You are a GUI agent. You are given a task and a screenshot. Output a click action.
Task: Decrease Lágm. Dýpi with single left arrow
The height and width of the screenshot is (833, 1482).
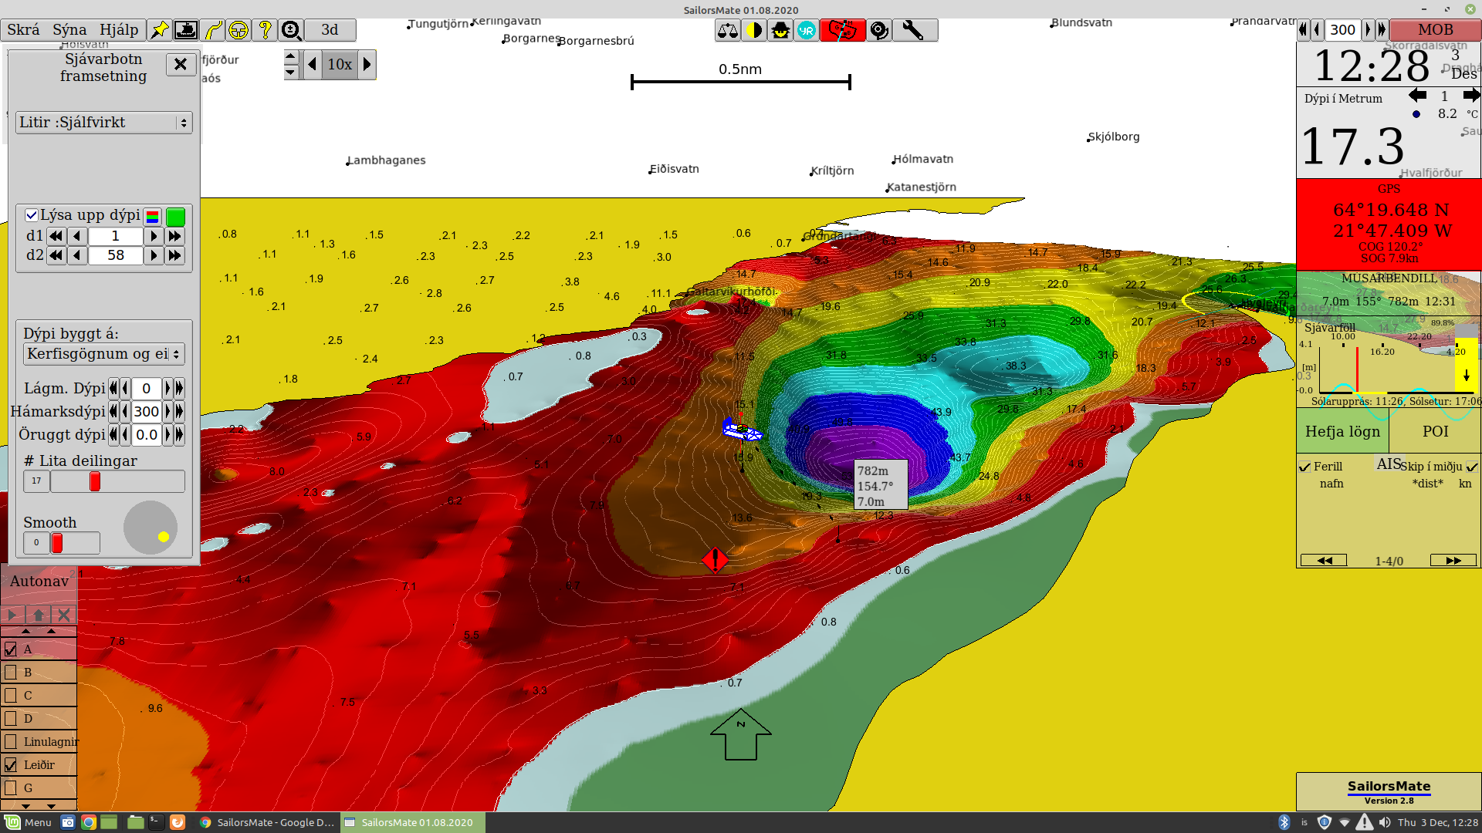pos(125,388)
